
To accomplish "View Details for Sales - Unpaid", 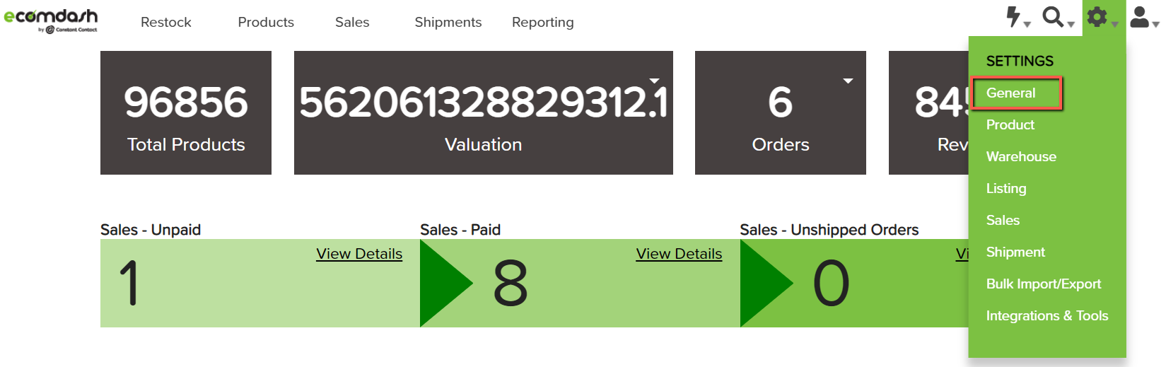I will coord(359,254).
